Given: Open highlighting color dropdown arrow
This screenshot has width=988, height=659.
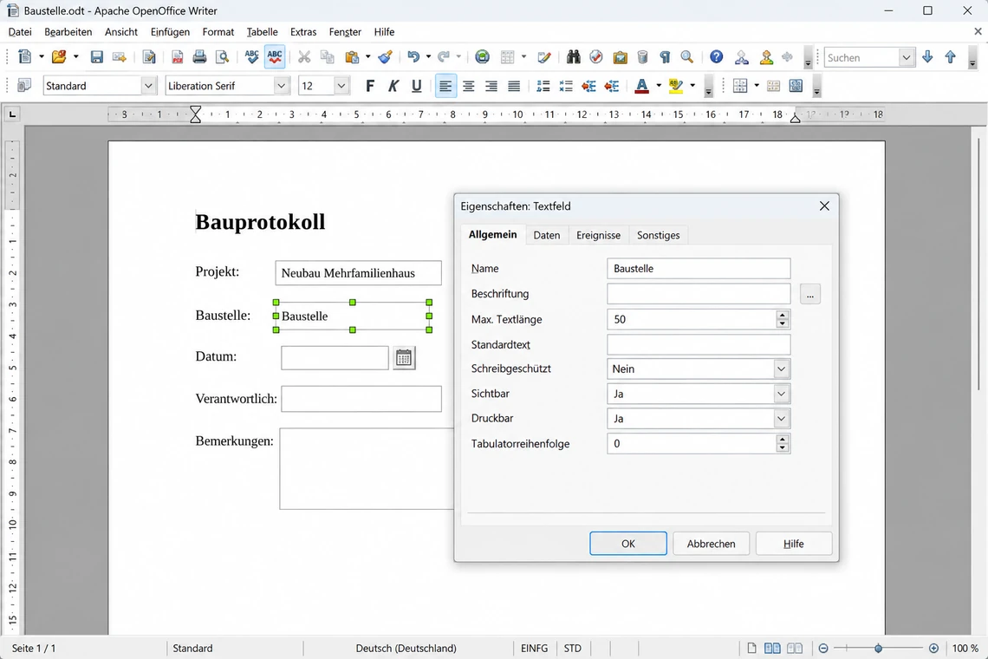Looking at the screenshot, I should [x=692, y=86].
